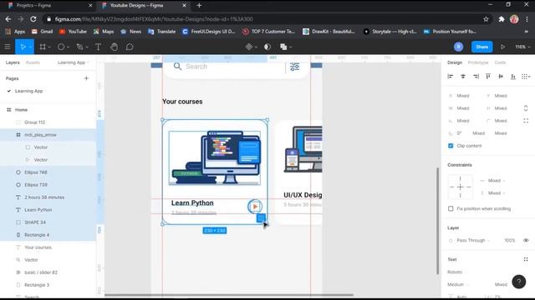Toggle constrain proportions link icon
The width and height of the screenshot is (535, 300).
526,108
